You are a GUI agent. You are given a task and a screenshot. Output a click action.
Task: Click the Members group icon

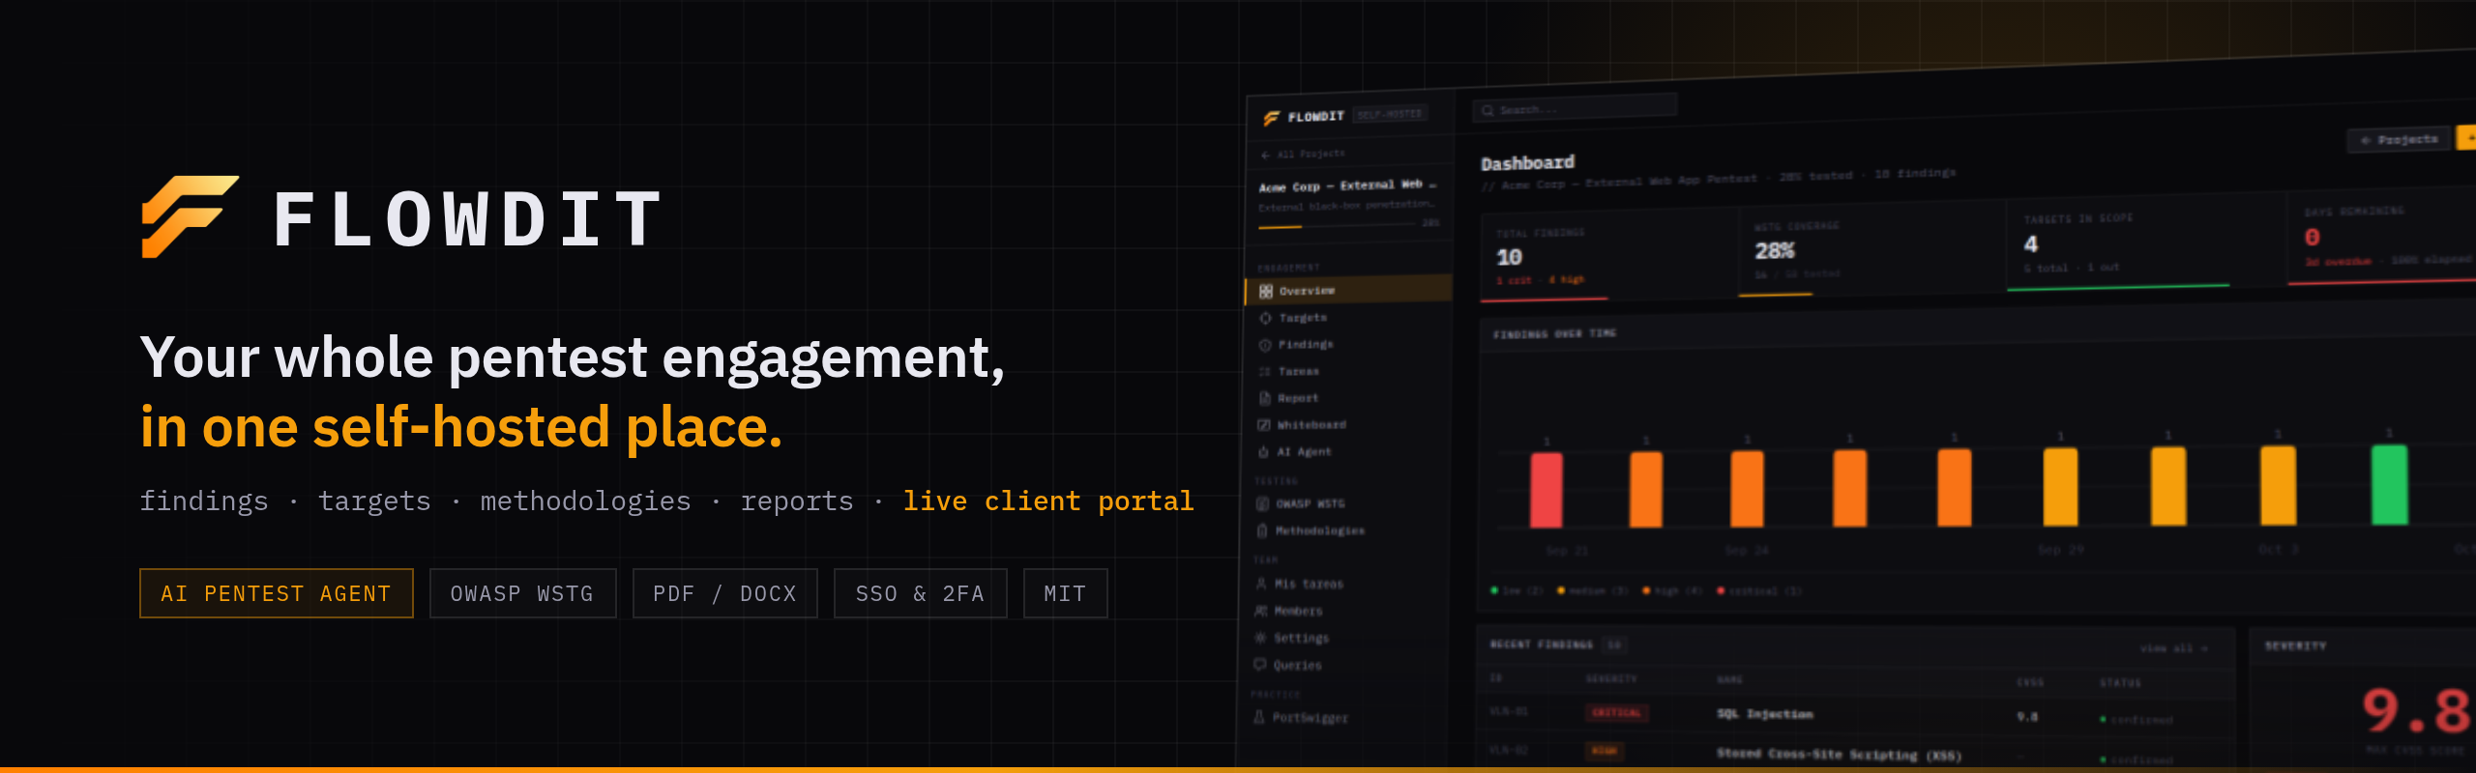pos(1260,611)
